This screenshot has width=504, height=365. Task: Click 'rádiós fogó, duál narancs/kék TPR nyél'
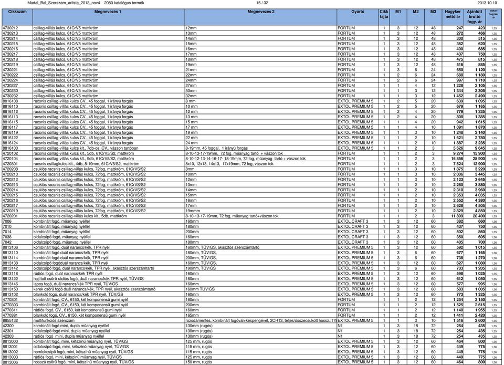[68, 273]
